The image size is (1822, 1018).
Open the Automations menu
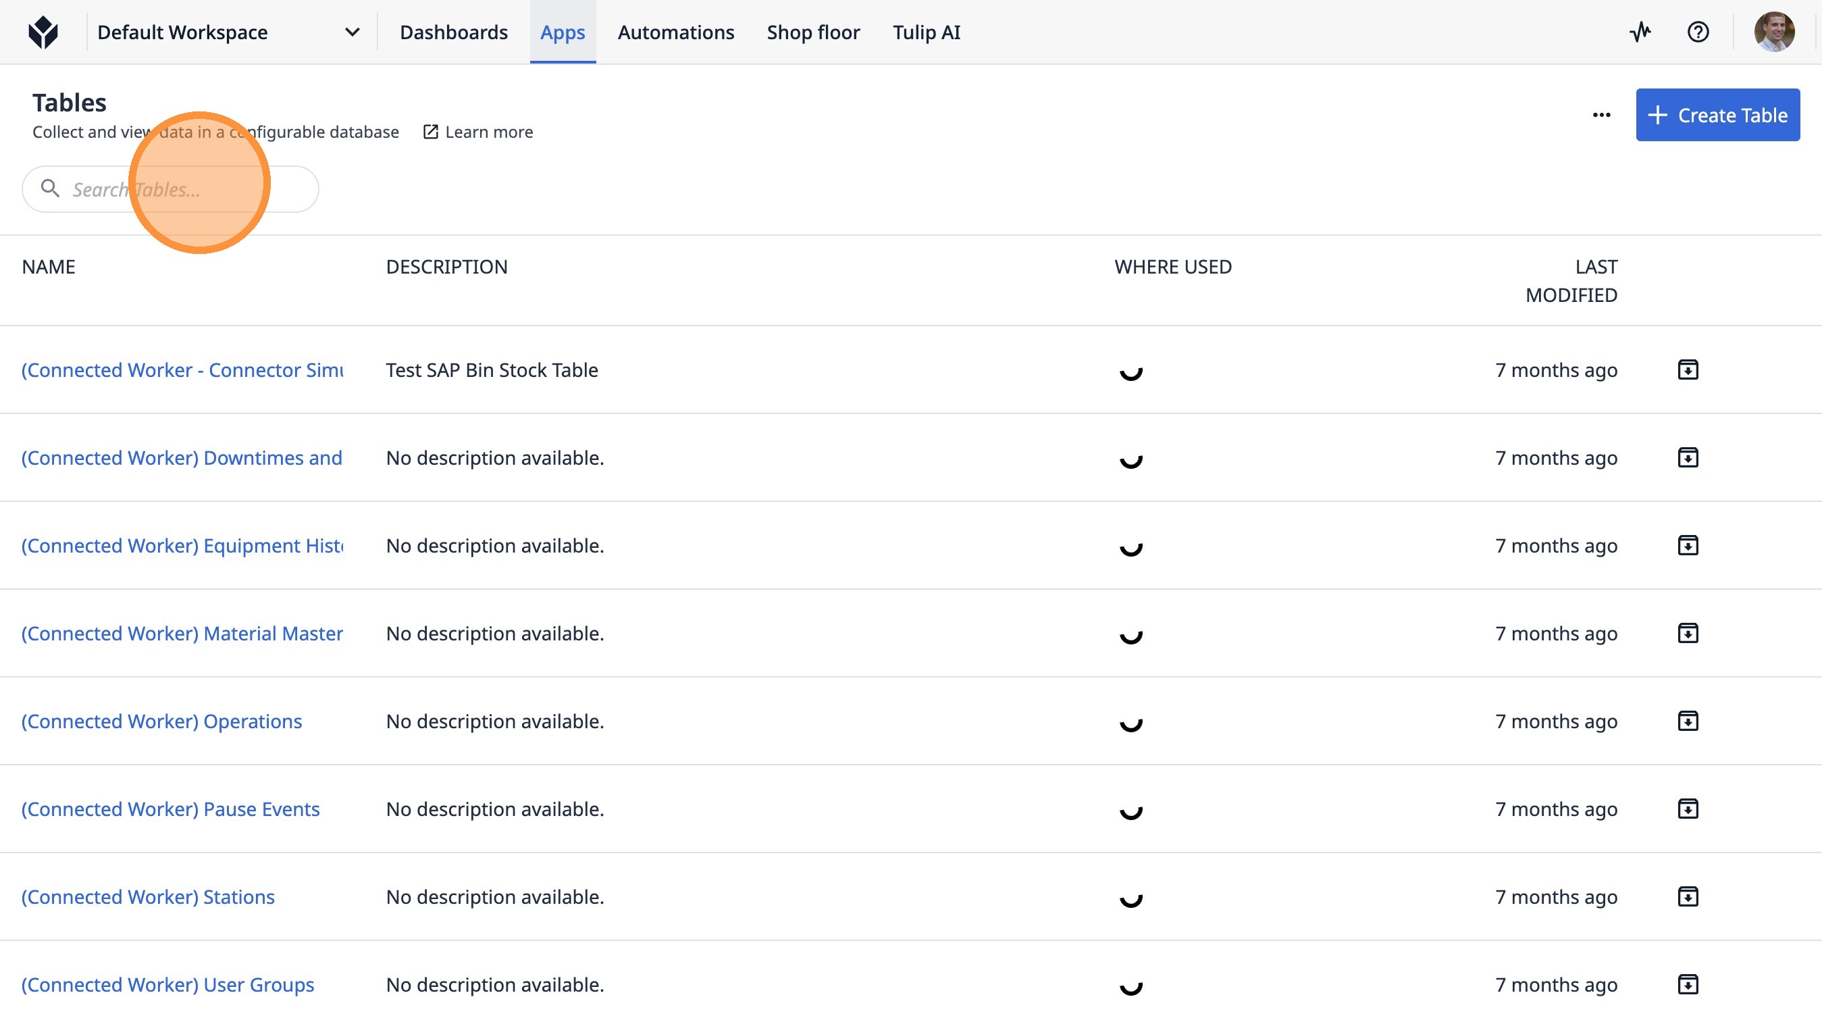point(675,32)
